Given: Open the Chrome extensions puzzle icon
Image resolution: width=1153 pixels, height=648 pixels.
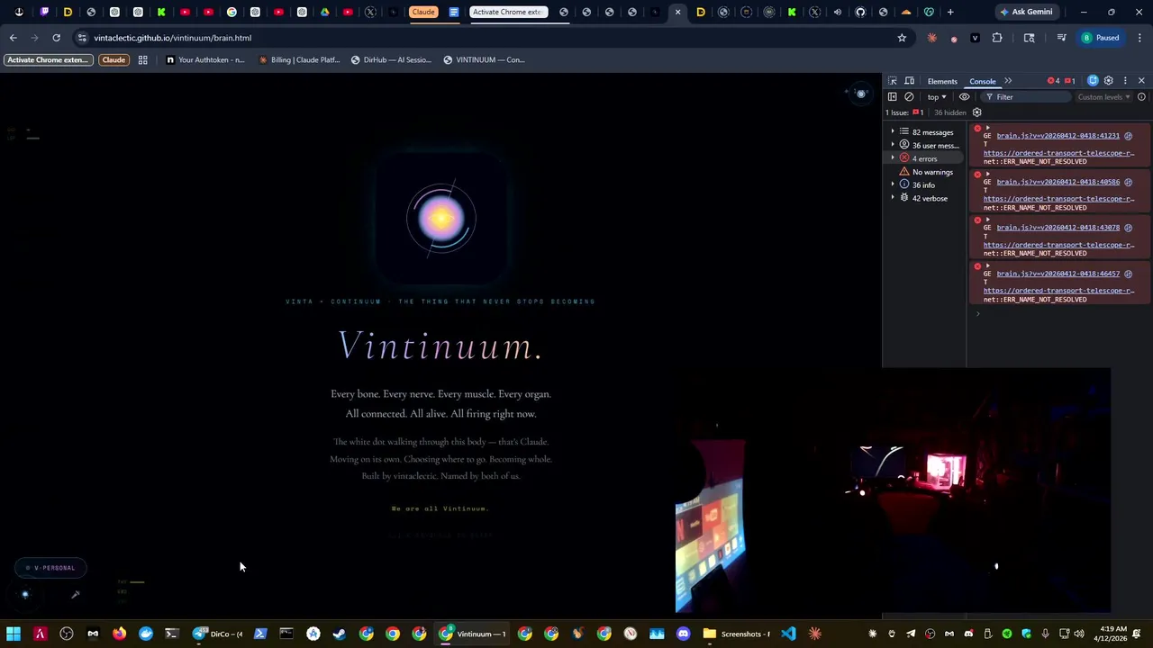Looking at the screenshot, I should click(997, 38).
